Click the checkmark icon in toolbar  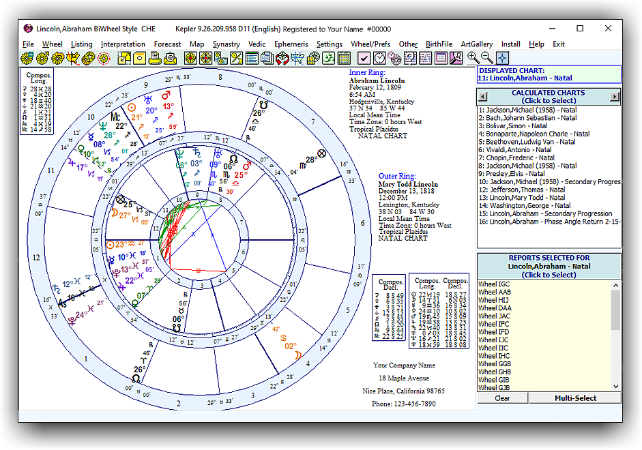click(x=364, y=59)
